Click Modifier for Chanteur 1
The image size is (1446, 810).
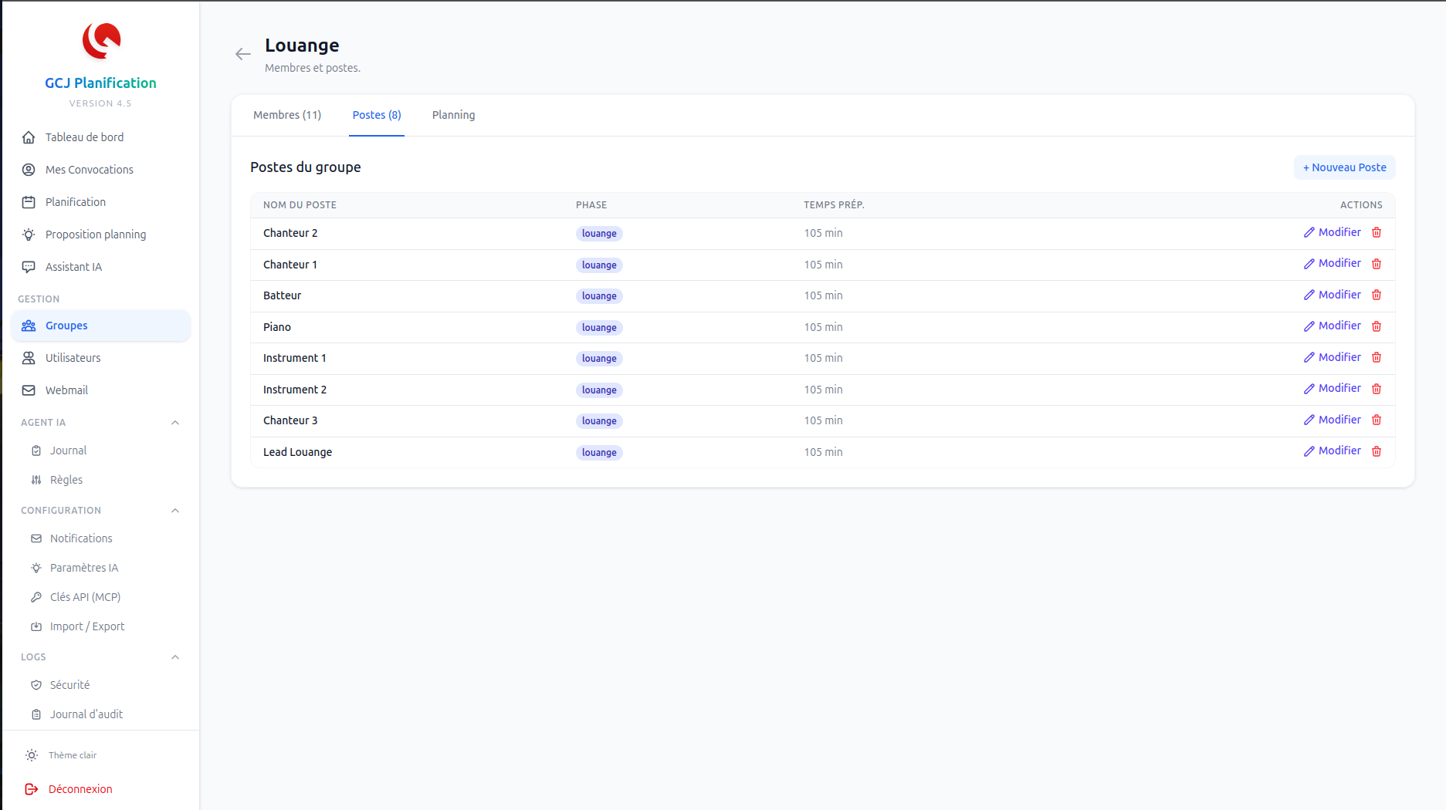(1333, 264)
